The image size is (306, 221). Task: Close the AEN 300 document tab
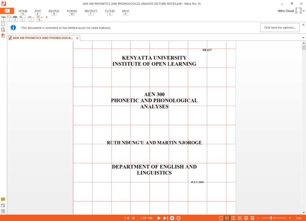coord(77,38)
